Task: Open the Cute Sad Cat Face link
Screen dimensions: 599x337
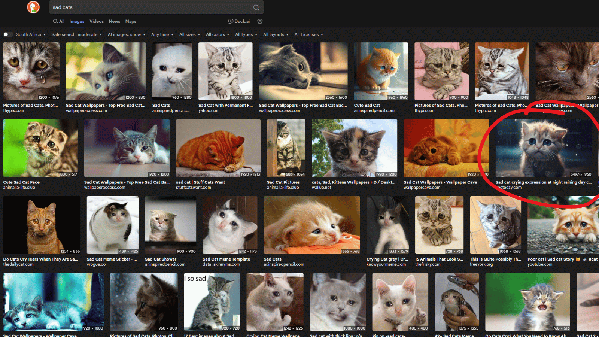Action: [x=21, y=182]
